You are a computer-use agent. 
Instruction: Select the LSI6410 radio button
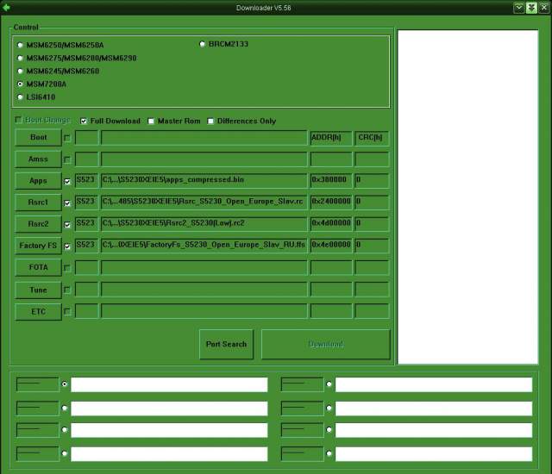[21, 97]
